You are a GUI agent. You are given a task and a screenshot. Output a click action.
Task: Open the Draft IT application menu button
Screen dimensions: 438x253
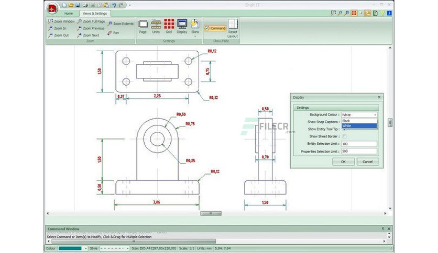click(52, 8)
